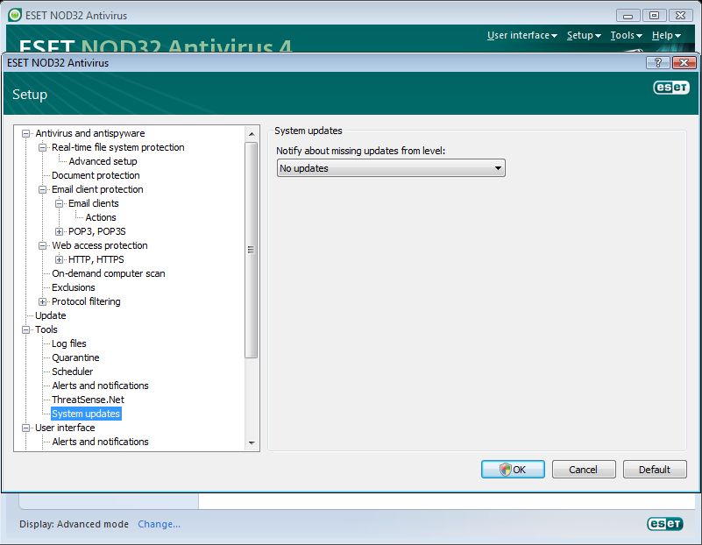The height and width of the screenshot is (545, 702).
Task: Click the tree vertical scrollbar thumb
Action: click(252, 250)
